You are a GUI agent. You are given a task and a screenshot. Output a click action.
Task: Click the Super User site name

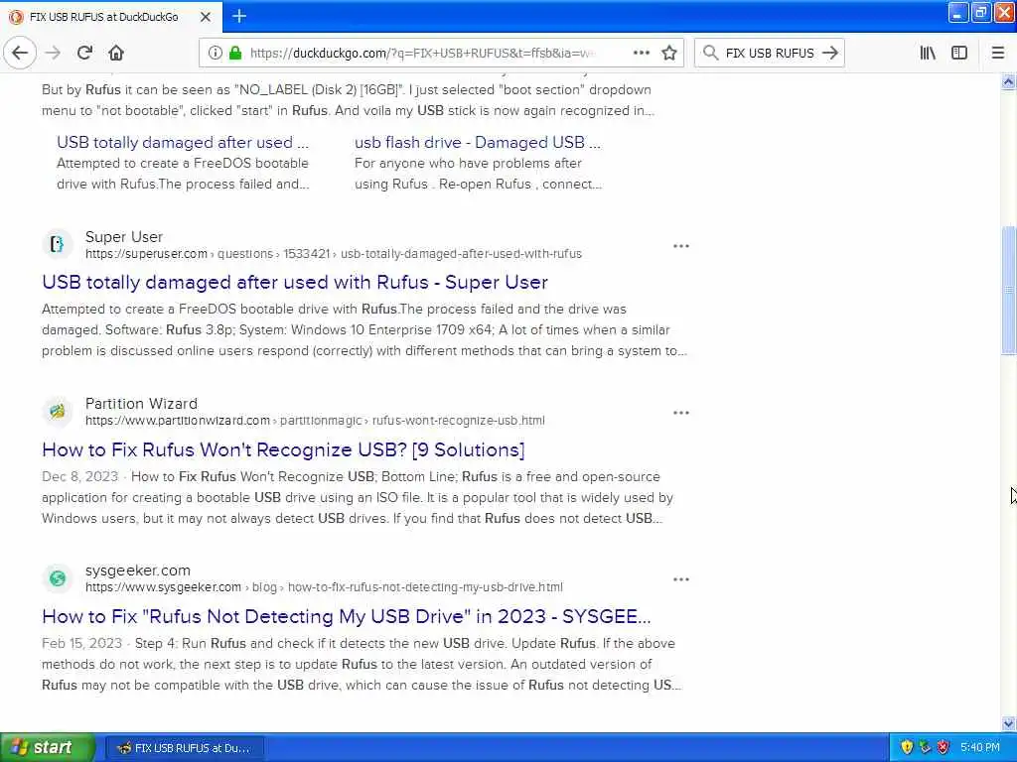tap(124, 237)
